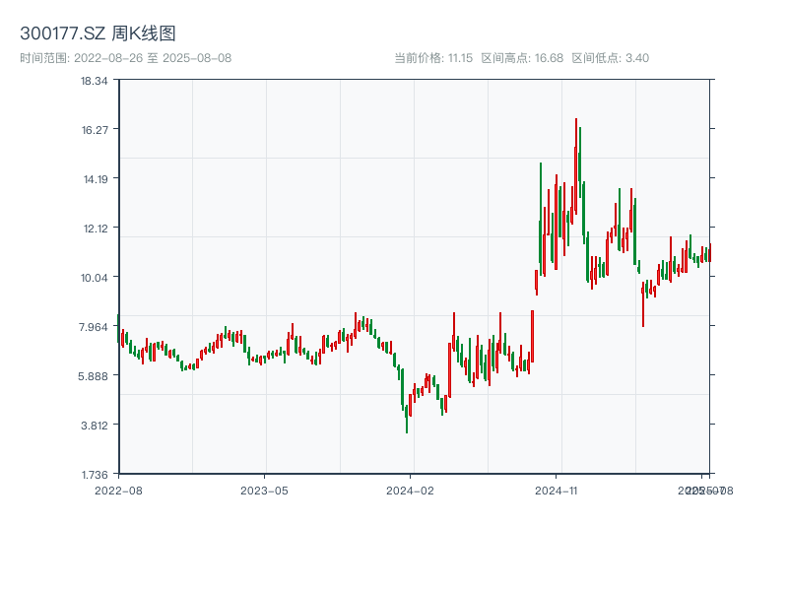The width and height of the screenshot is (788, 591).
Task: Click the 1.736 y-axis price label
Action: click(x=95, y=474)
